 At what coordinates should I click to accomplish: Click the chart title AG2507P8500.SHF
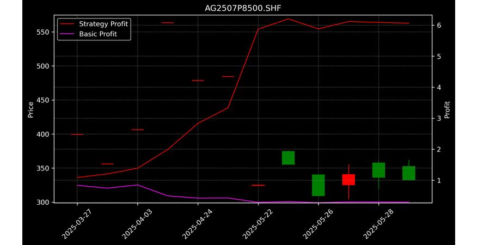click(x=243, y=9)
